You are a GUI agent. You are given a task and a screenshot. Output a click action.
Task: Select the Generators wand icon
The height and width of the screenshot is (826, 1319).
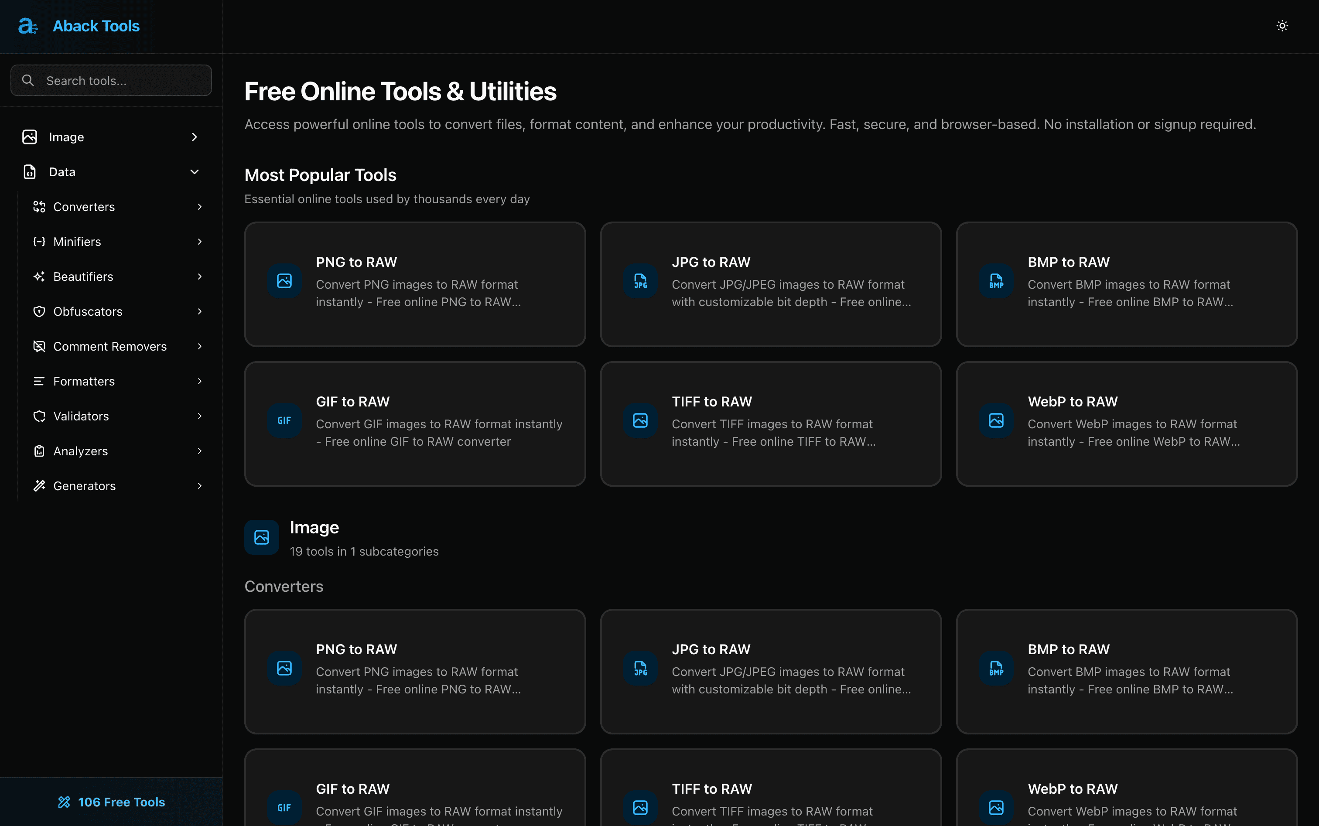[x=39, y=486]
